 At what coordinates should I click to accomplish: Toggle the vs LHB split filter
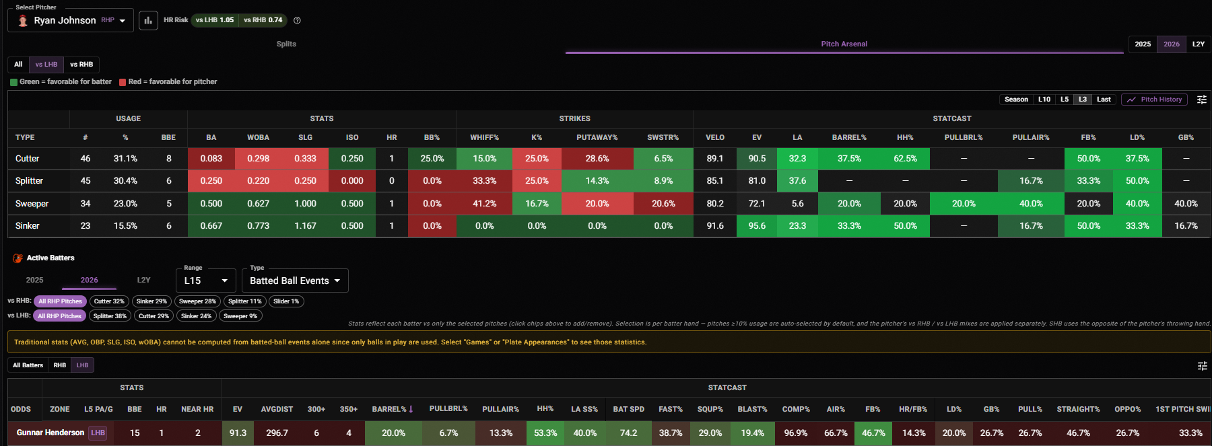(x=46, y=65)
